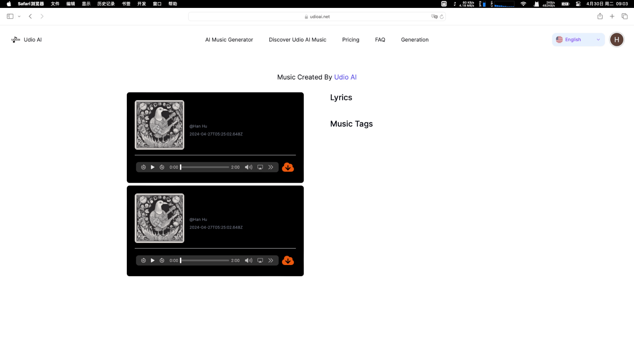Download the first track via orange cloud
634x356 pixels.
coord(288,167)
